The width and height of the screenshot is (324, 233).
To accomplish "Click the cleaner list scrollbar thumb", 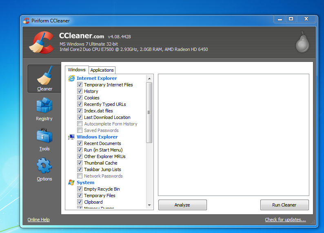I will pyautogui.click(x=149, y=112).
